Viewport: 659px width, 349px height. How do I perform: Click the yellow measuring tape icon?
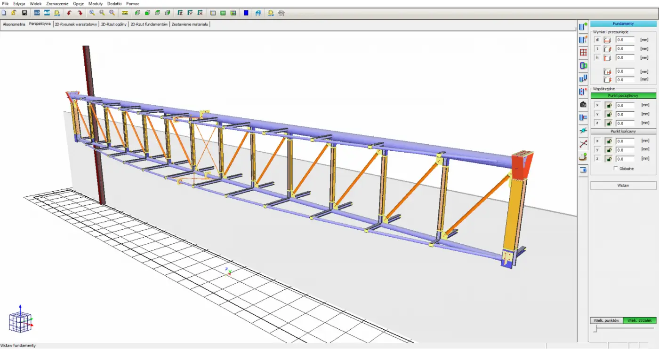point(125,13)
